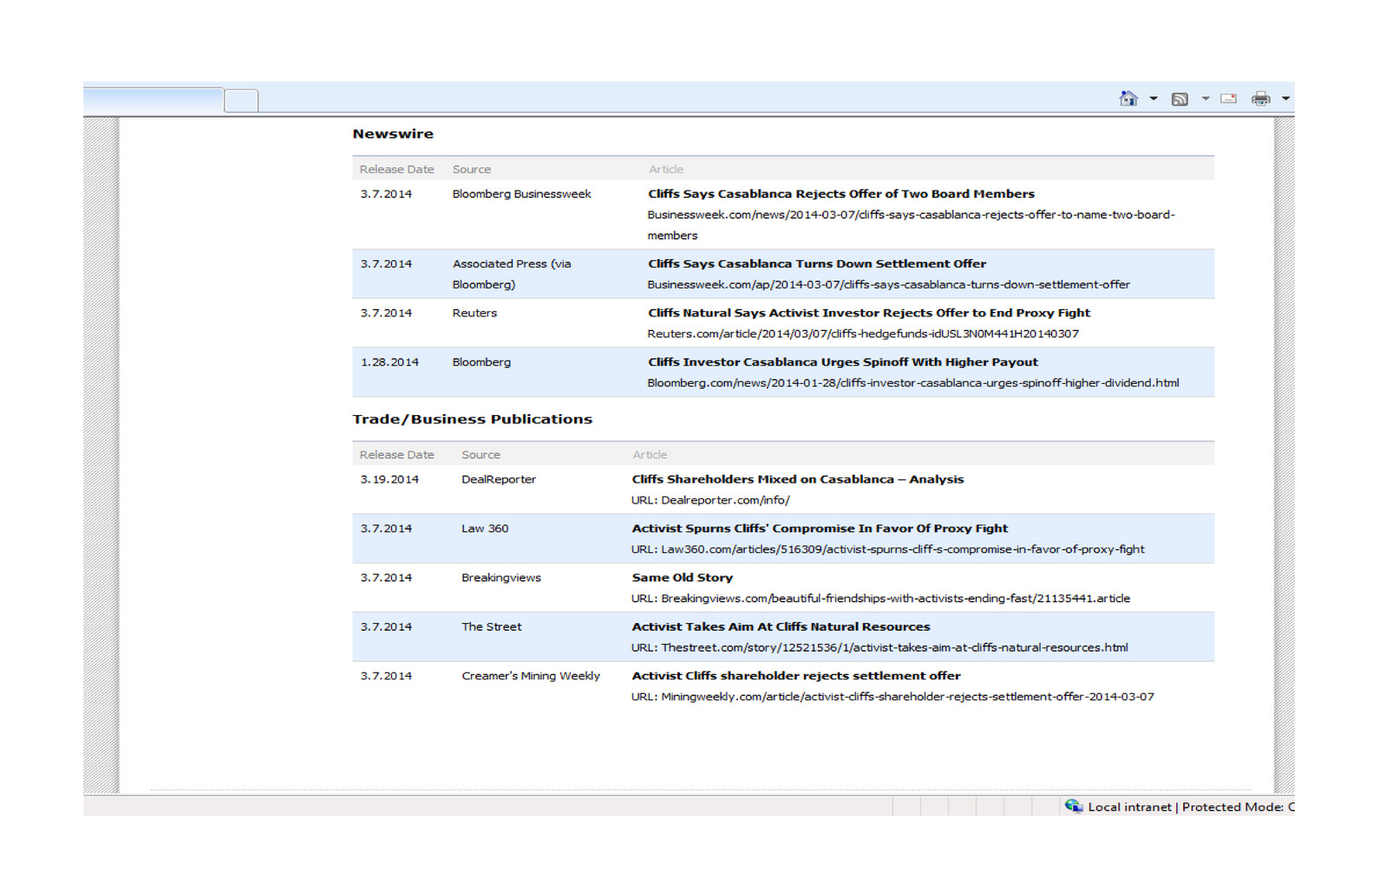Click the Reuters.com cliffs-hedgefunds URL text
The height and width of the screenshot is (896, 1386).
(863, 334)
